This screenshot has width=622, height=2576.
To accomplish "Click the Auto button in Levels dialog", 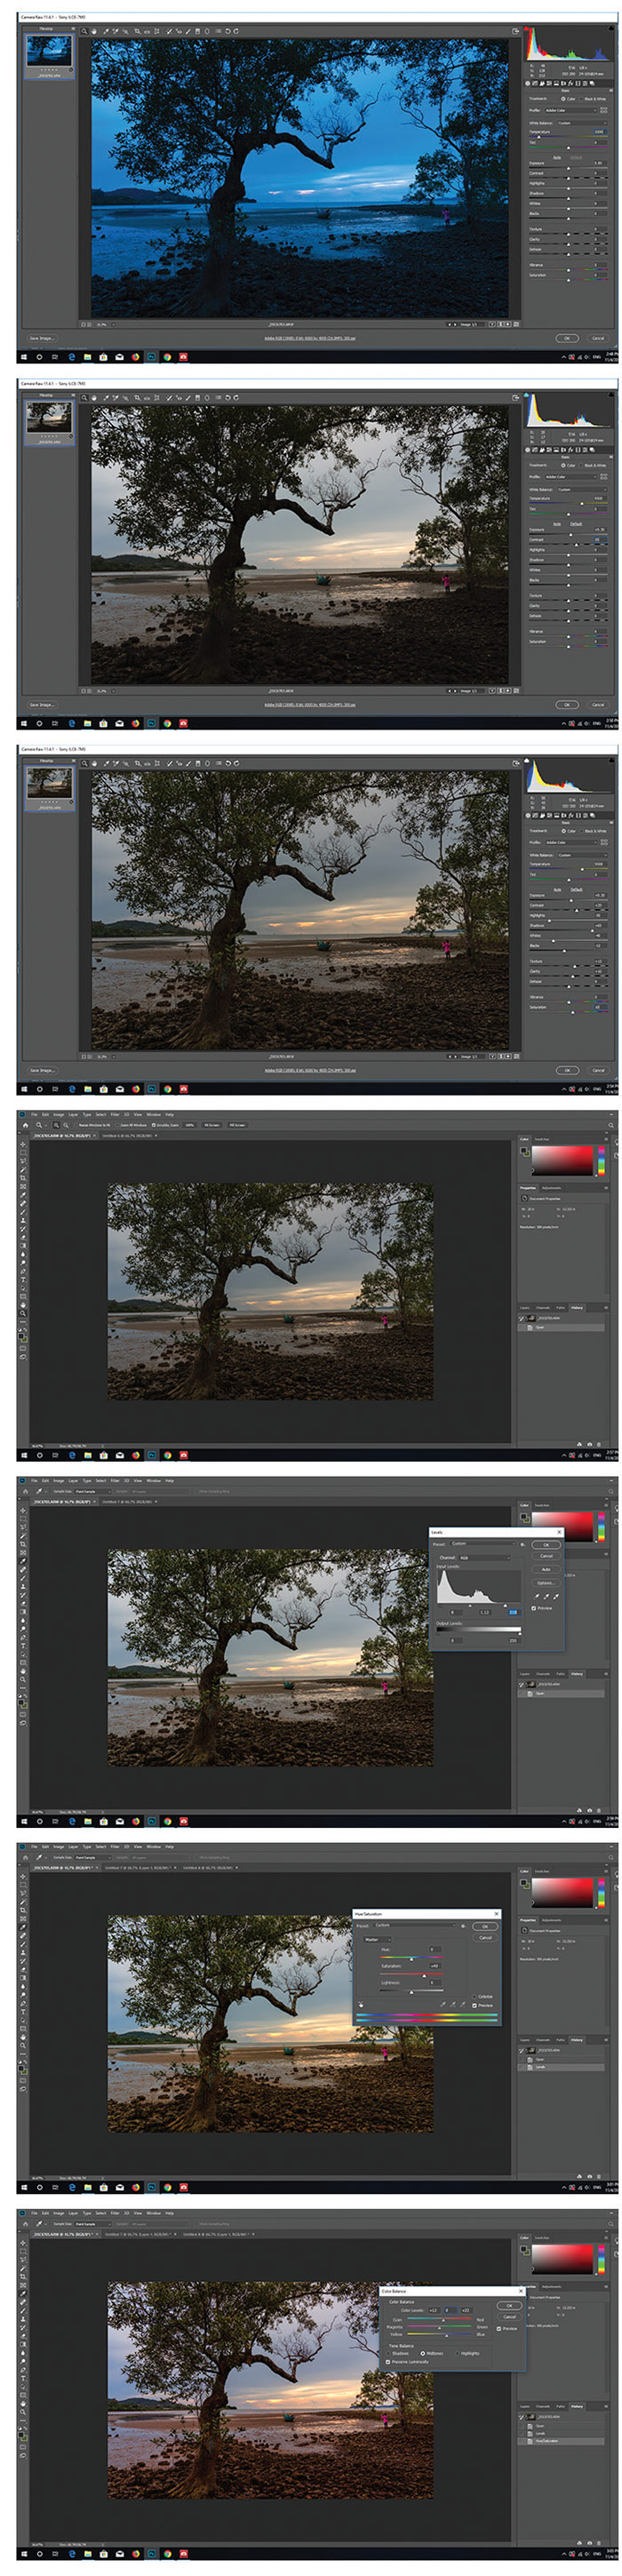I will click(x=546, y=1569).
